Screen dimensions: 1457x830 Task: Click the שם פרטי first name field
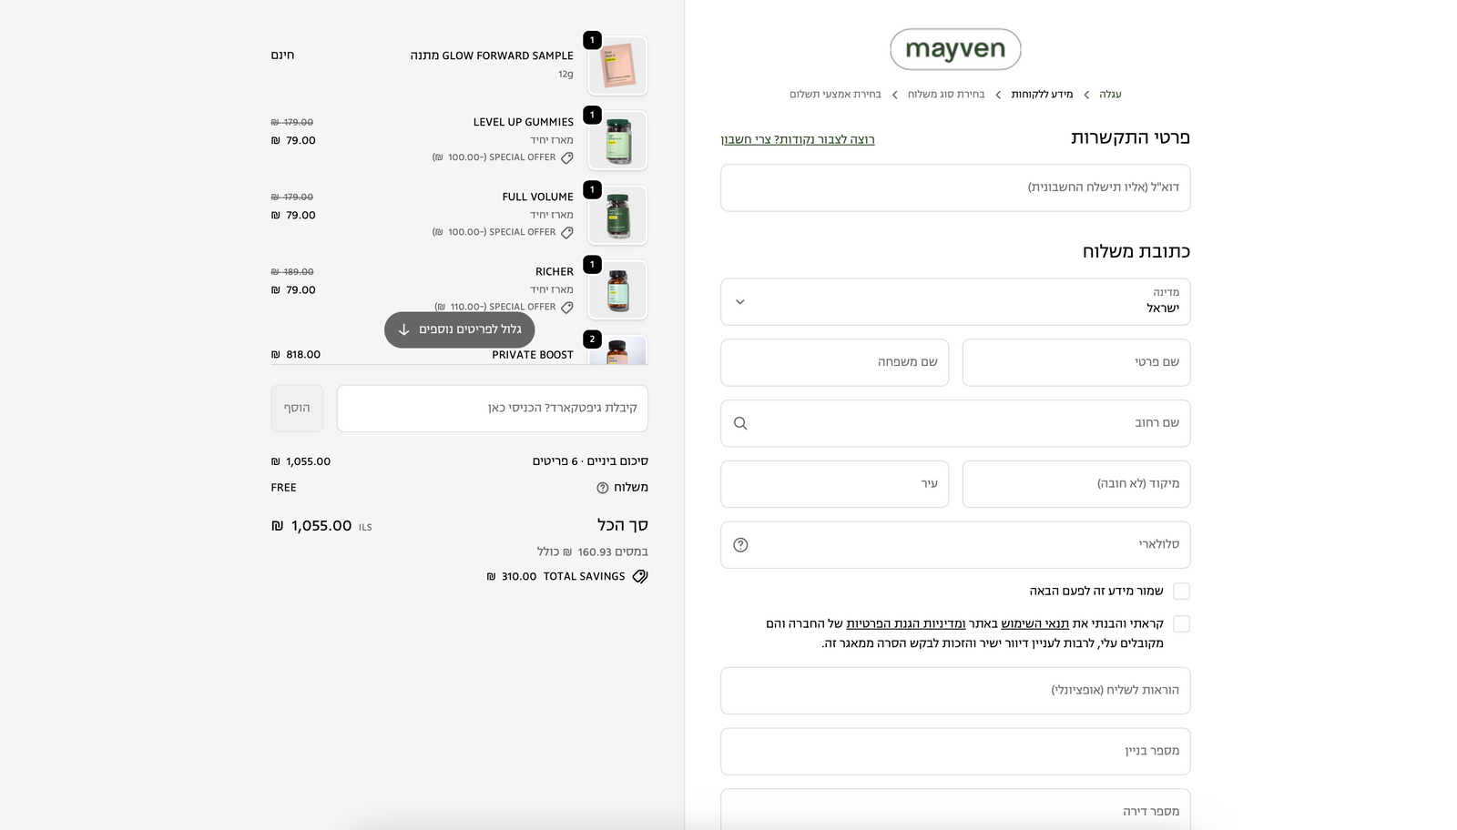click(x=1076, y=363)
